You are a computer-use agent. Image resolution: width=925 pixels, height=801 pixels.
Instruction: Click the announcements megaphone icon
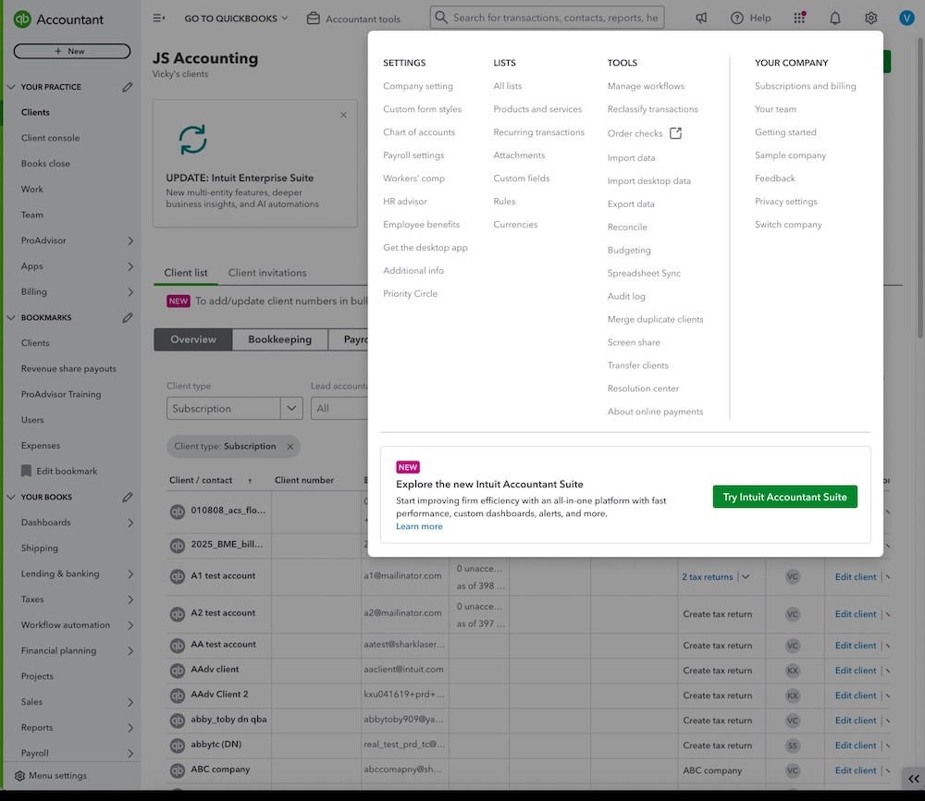701,17
